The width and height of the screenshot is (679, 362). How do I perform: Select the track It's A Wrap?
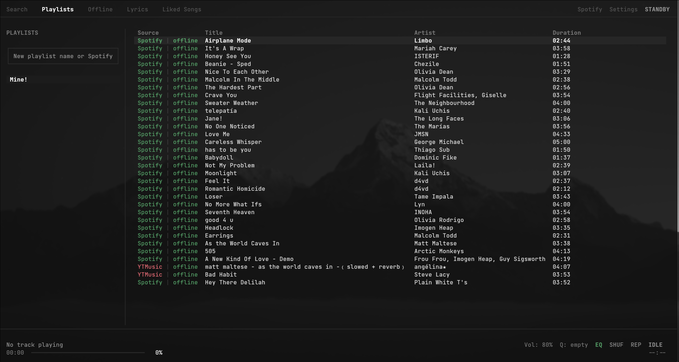click(400, 48)
